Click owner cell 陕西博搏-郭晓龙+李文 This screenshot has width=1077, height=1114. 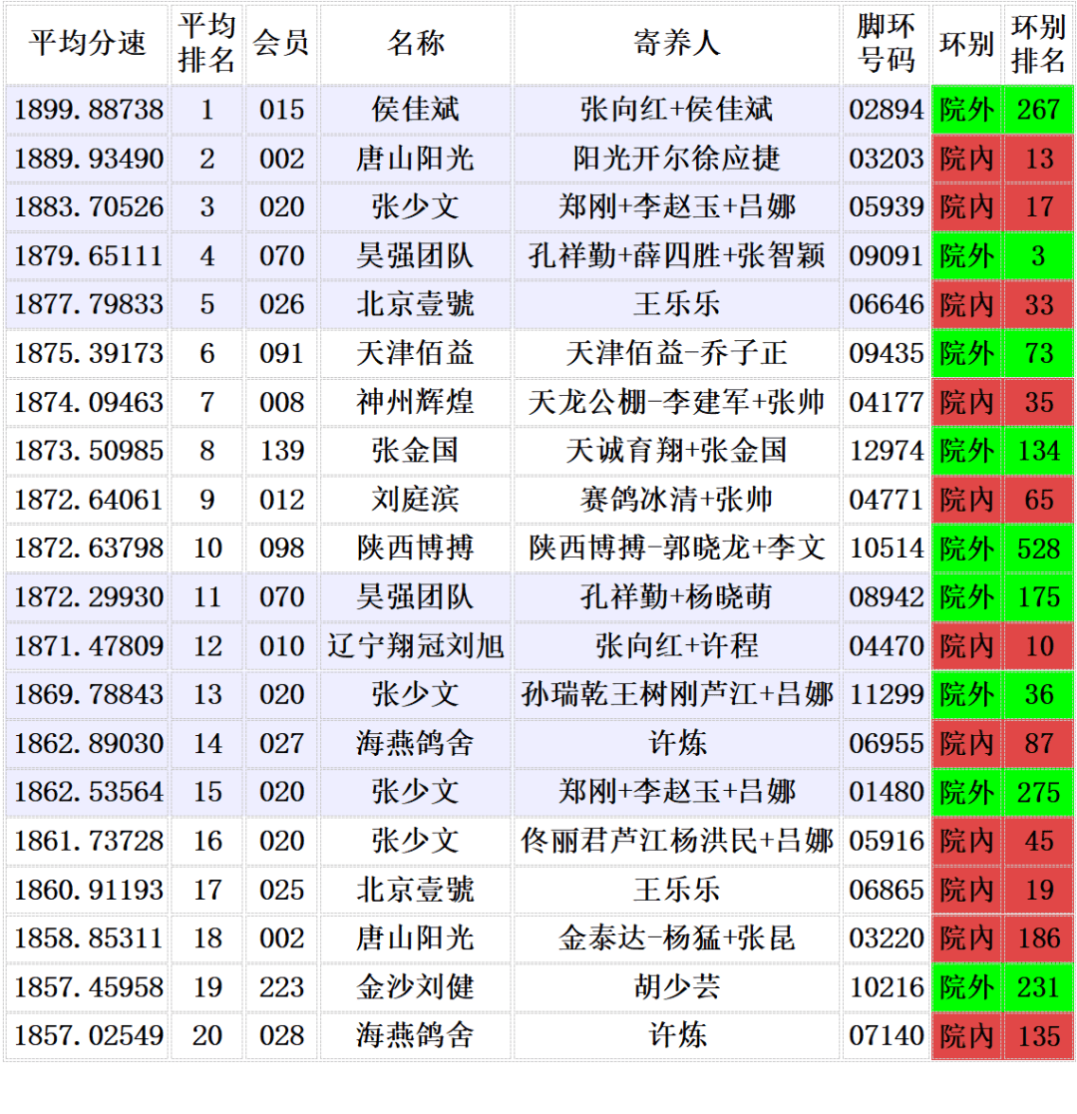tap(676, 549)
